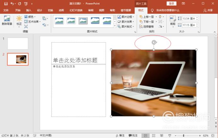This screenshot has width=218, height=138.
Task: Apply the fourth picture style thumbnail
Action: tap(95, 21)
